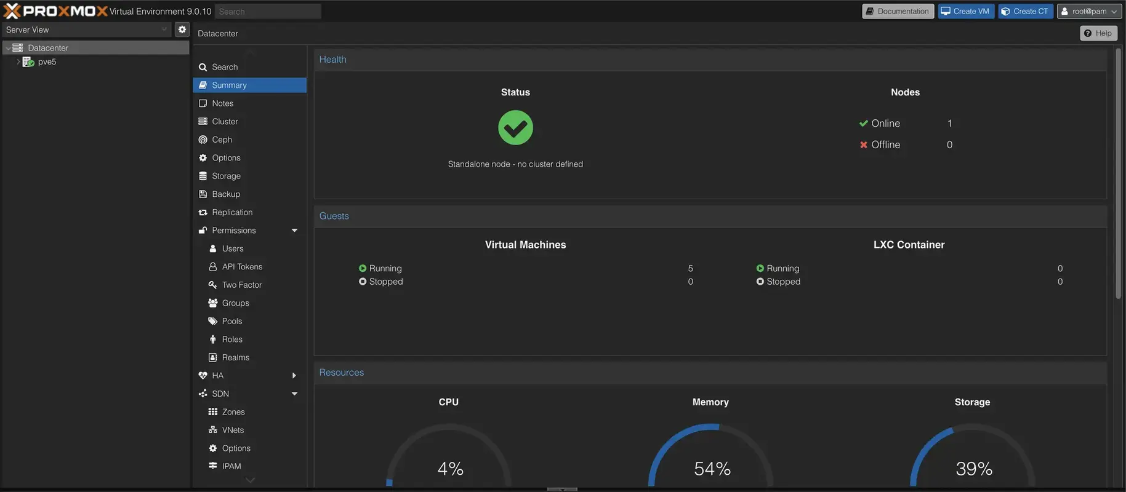Click the Replication icon in sidebar

coord(203,212)
